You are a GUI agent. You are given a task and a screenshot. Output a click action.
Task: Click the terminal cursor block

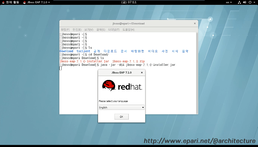point(60,68)
